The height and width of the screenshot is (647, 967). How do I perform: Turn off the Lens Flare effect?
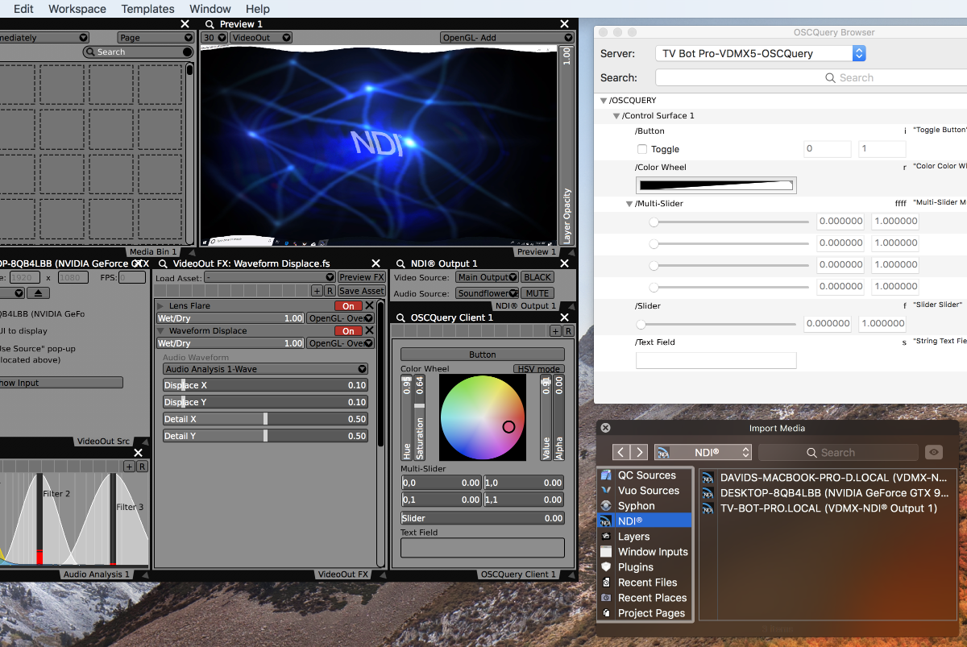pyautogui.click(x=348, y=306)
